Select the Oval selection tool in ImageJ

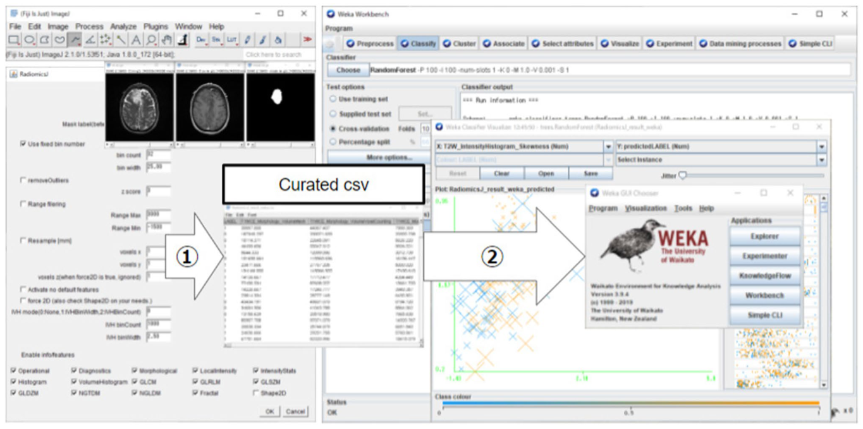[x=29, y=40]
